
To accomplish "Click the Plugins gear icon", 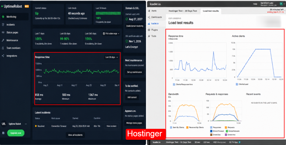I will click(149, 30).
